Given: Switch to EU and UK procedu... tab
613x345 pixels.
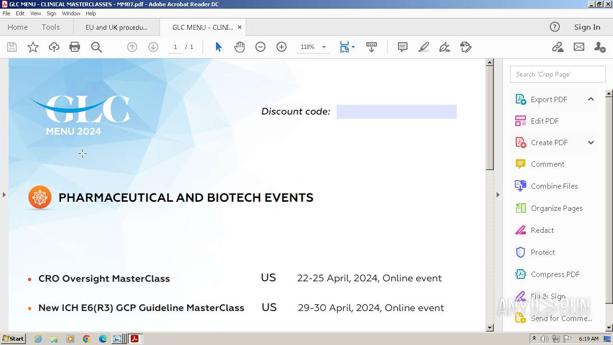Looking at the screenshot, I should (x=116, y=27).
